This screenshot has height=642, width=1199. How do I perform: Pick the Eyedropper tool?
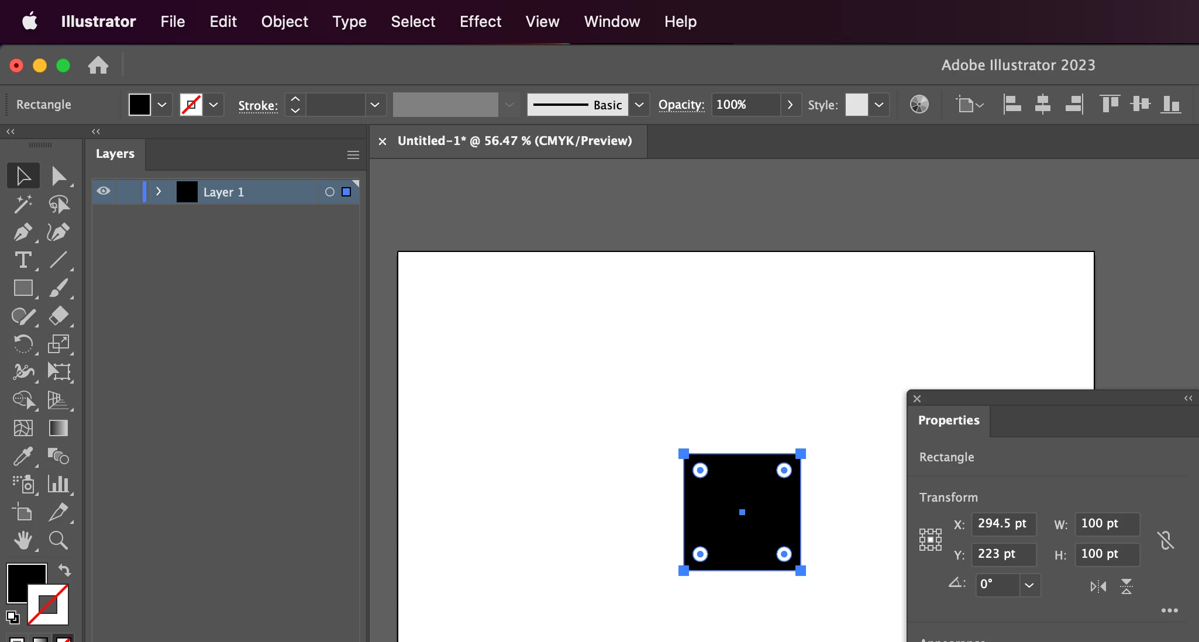coord(23,457)
